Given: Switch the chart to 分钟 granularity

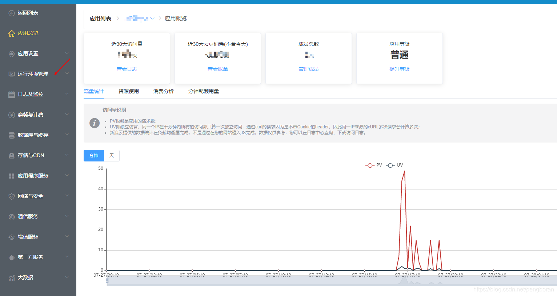Looking at the screenshot, I should point(94,156).
